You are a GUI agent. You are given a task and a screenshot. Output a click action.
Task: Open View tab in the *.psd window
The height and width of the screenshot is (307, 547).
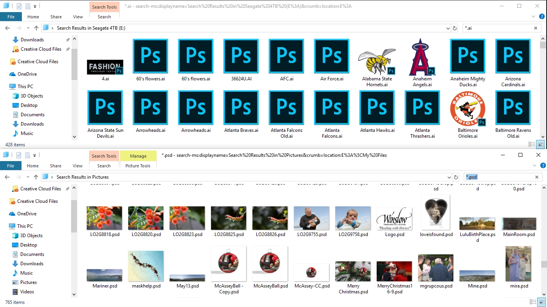click(x=78, y=166)
